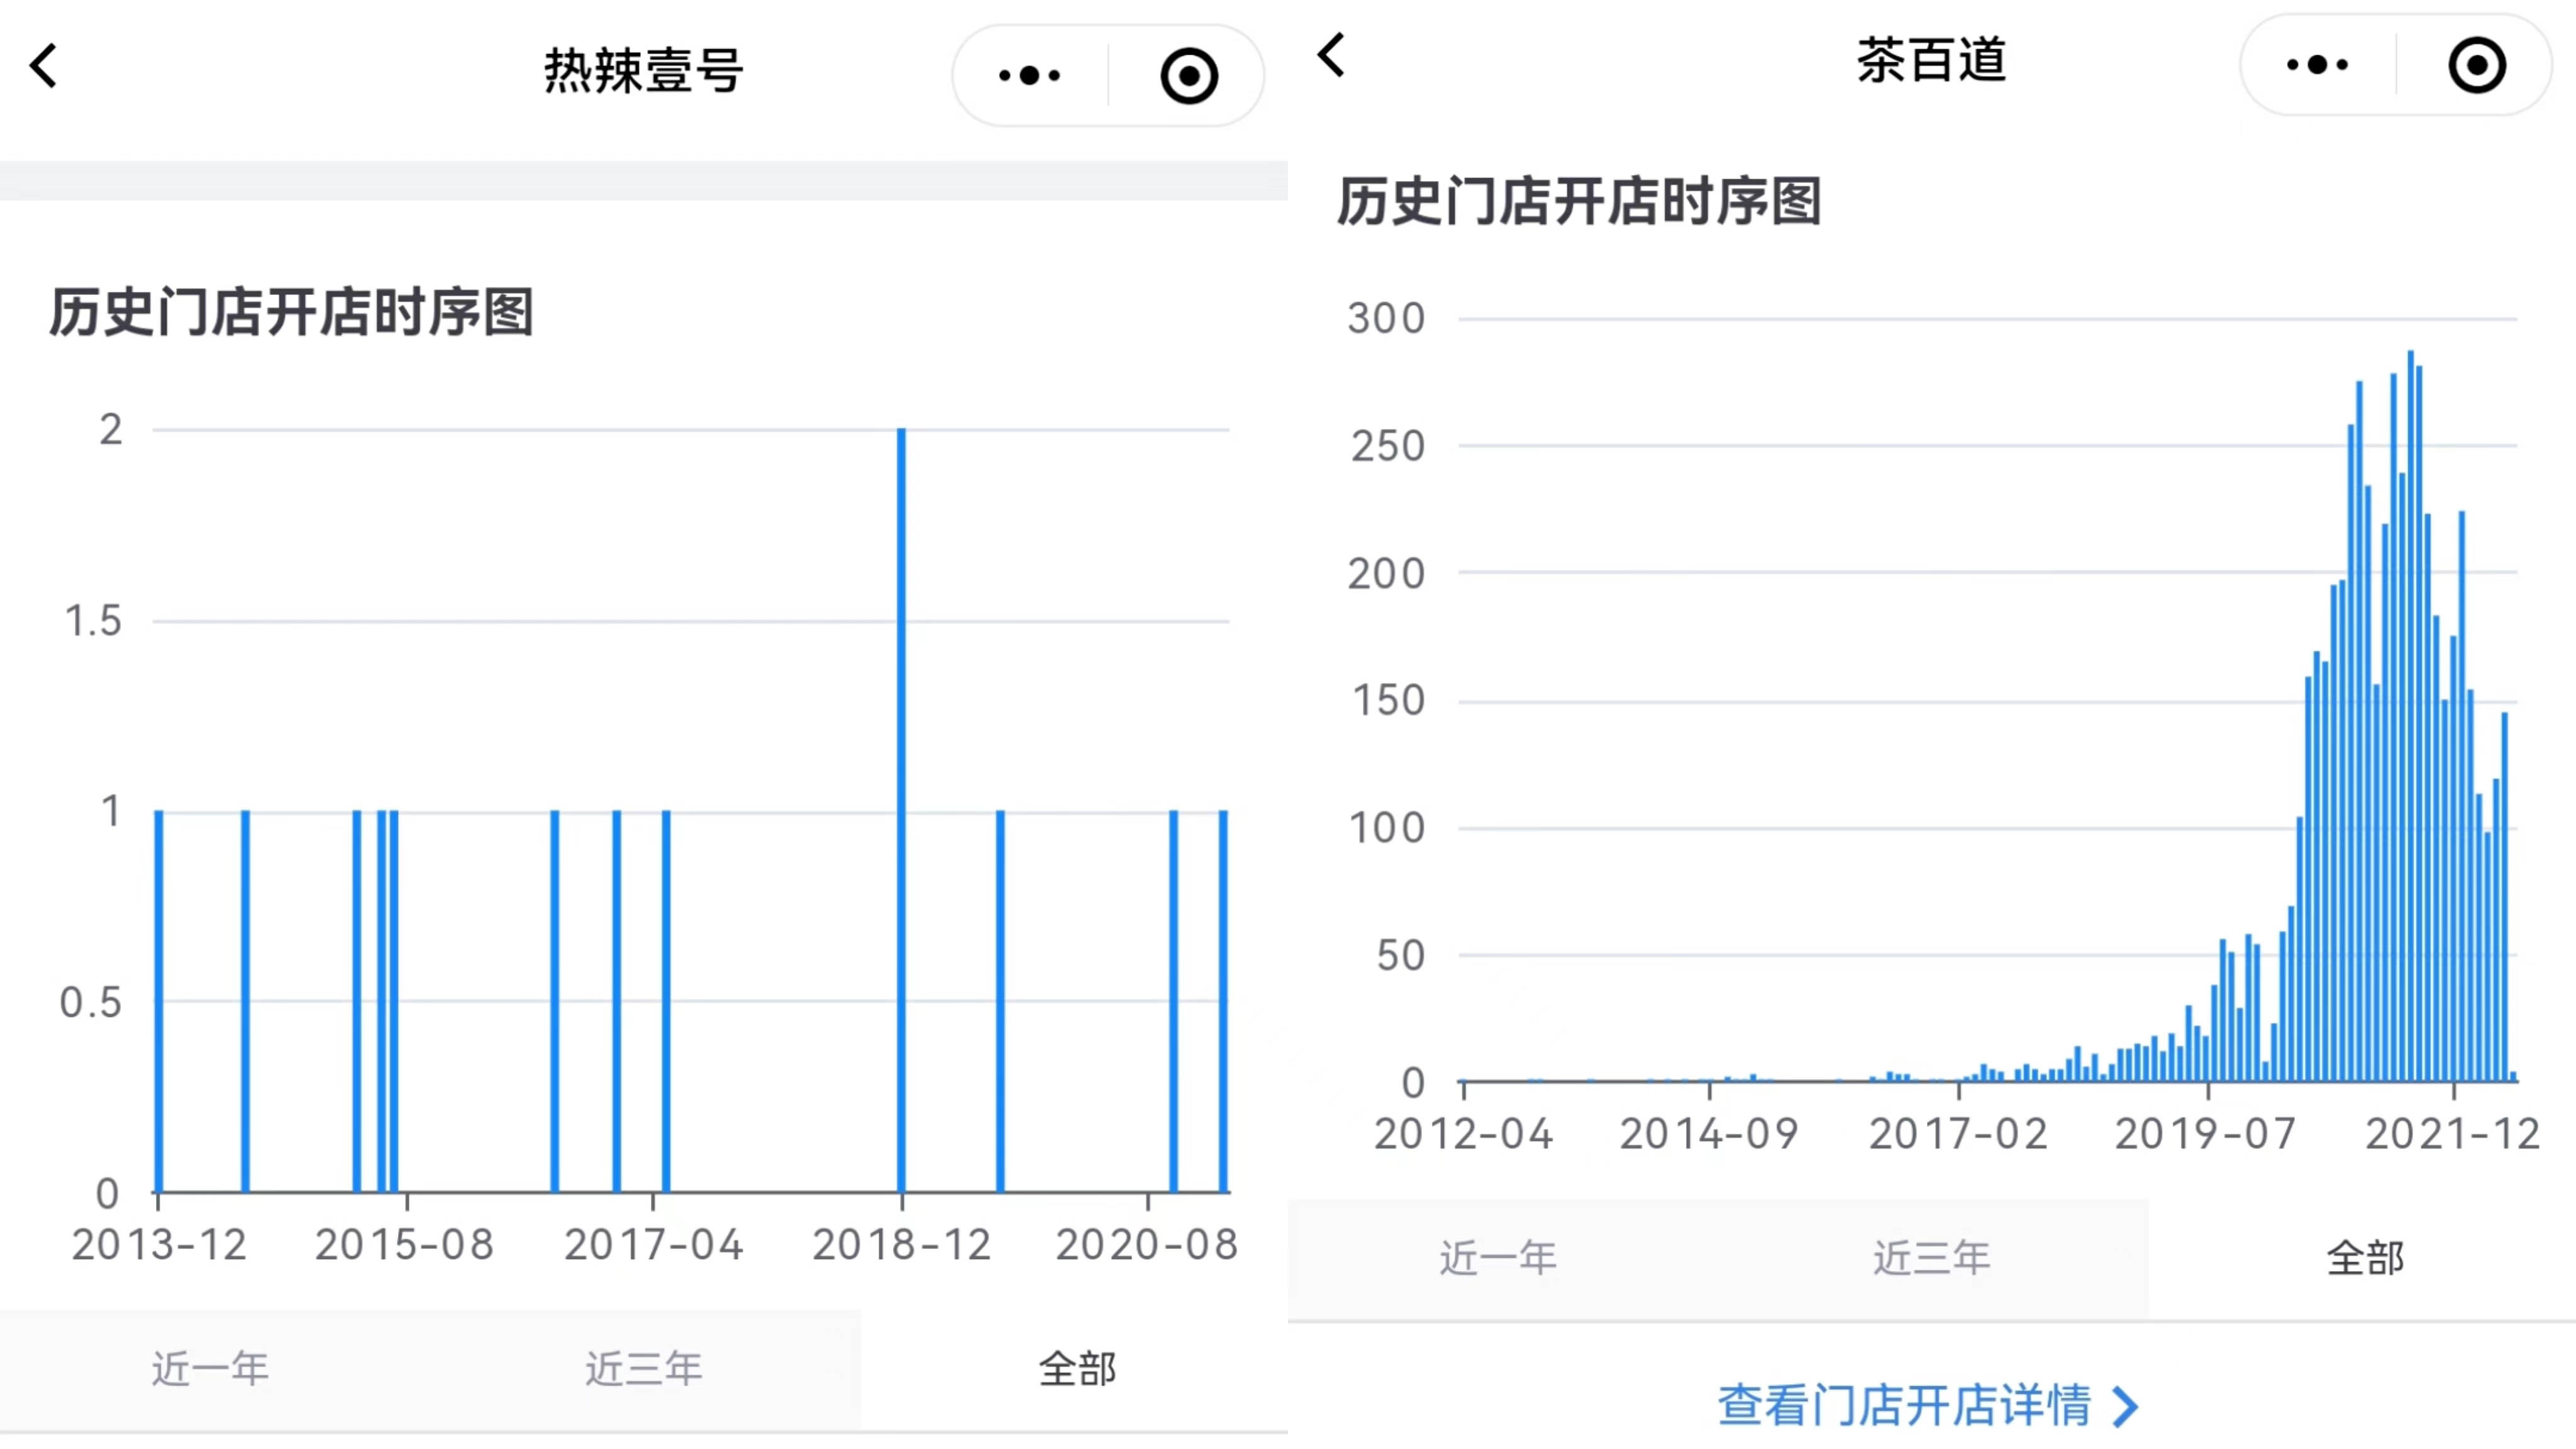Click the 300 y-axis value

pos(1386,319)
